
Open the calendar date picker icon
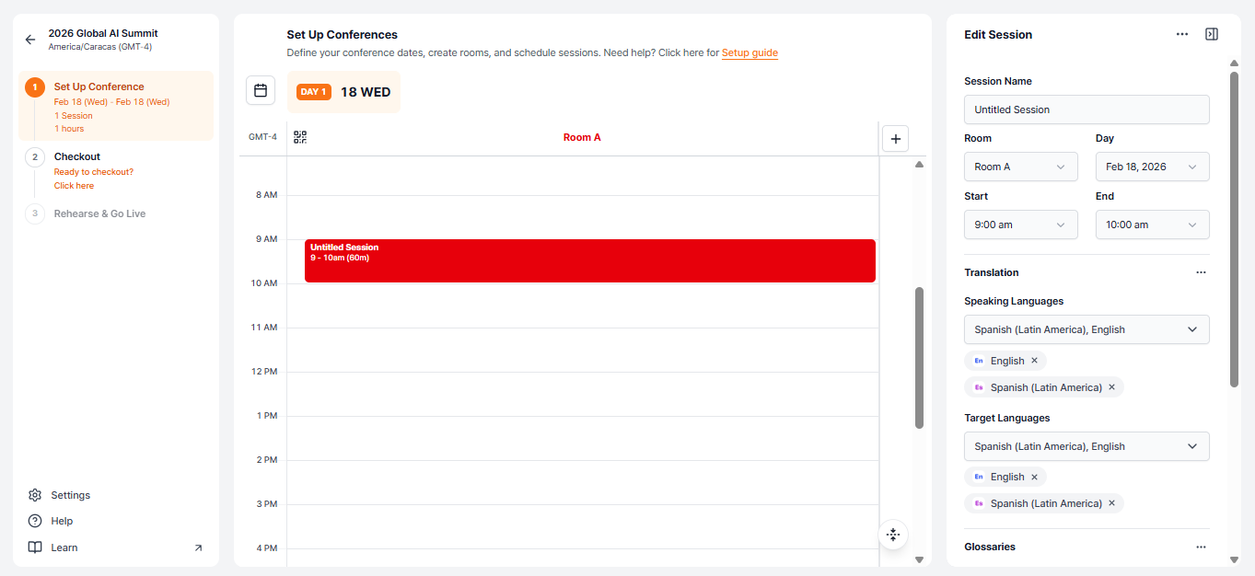tap(261, 90)
